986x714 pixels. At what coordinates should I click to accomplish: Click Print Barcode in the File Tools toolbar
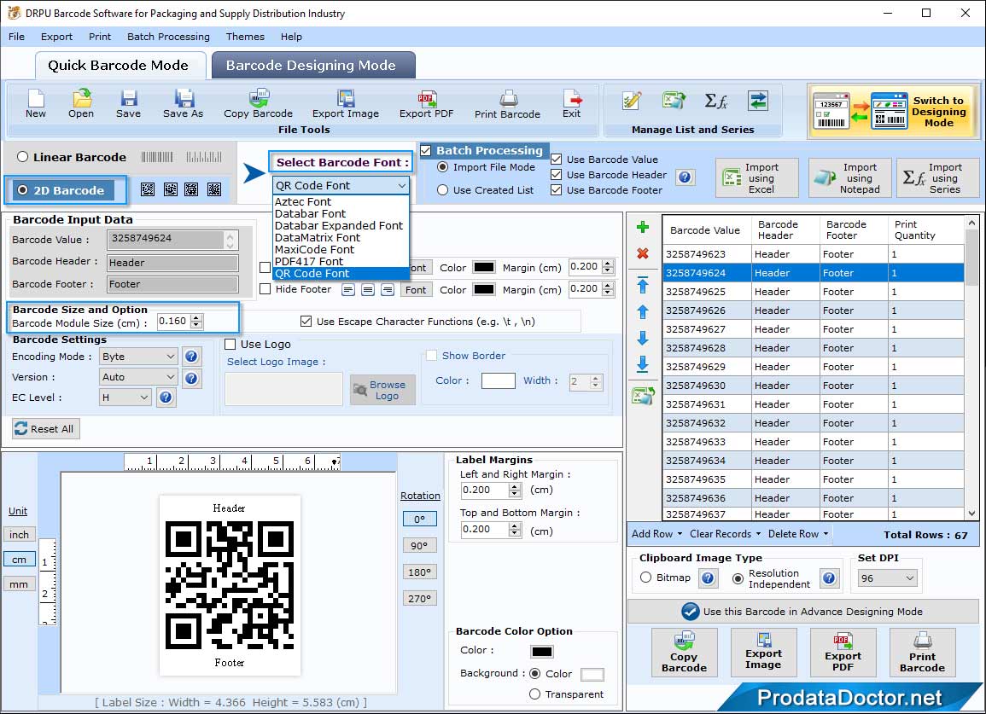[x=507, y=104]
